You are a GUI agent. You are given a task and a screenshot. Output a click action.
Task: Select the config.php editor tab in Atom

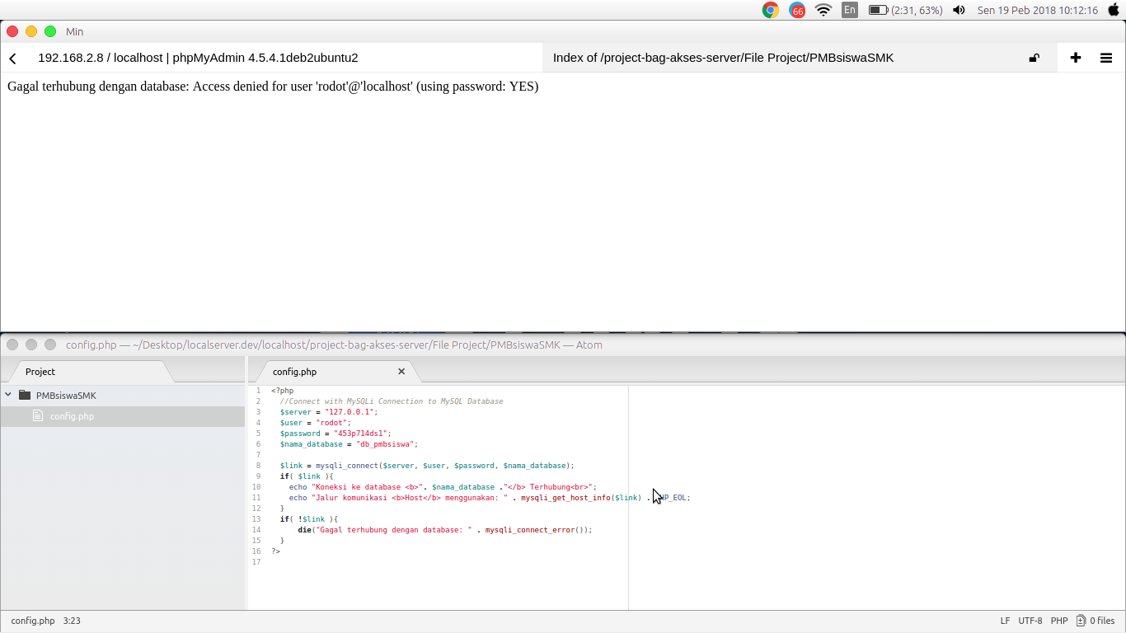pyautogui.click(x=294, y=372)
